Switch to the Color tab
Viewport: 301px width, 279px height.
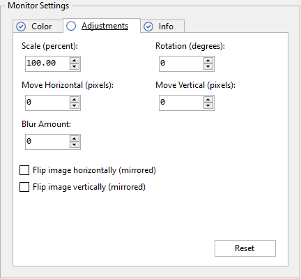point(38,27)
